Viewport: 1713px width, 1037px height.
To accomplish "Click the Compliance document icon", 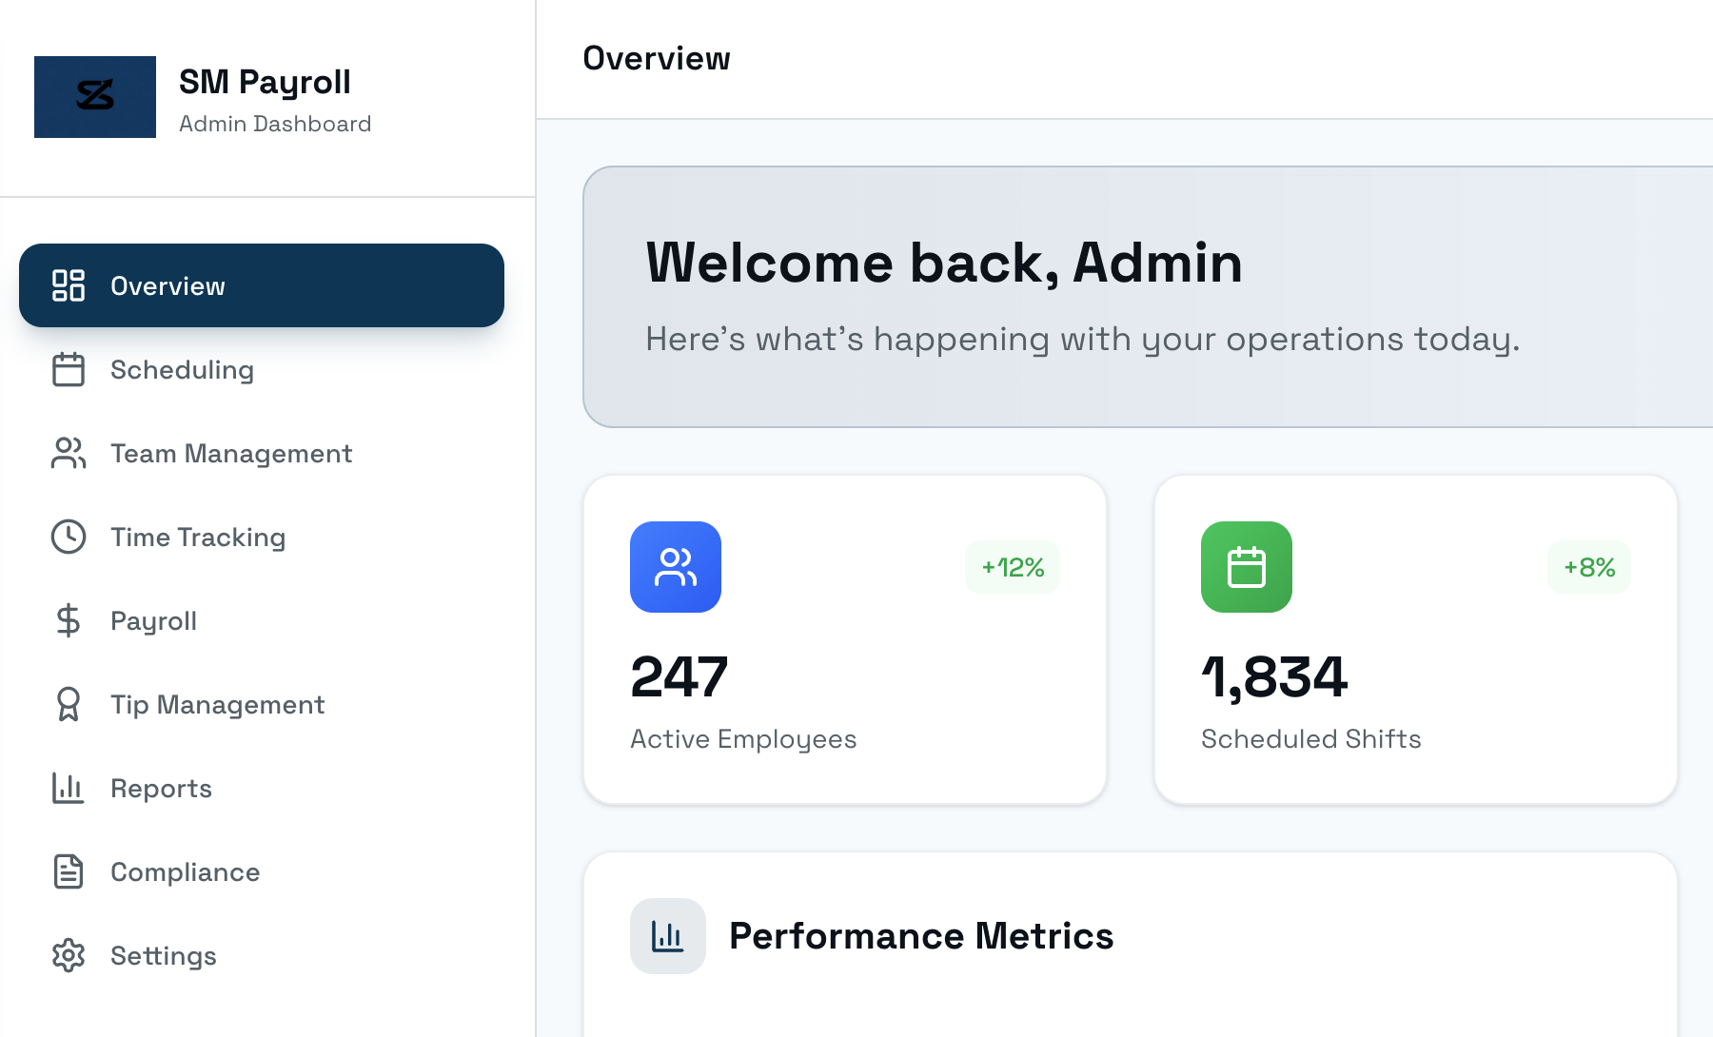I will point(68,871).
